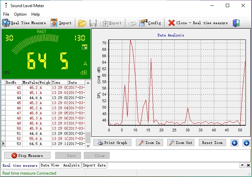Switch to Import data tab
The width and height of the screenshot is (252, 177).
point(94,165)
